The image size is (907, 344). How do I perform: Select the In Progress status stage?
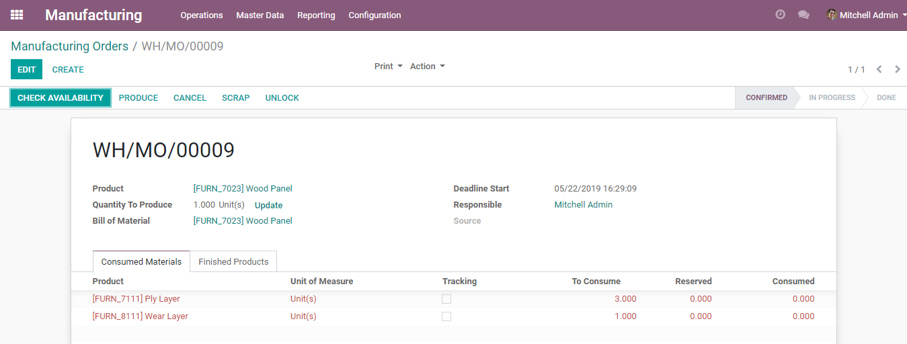tap(832, 97)
